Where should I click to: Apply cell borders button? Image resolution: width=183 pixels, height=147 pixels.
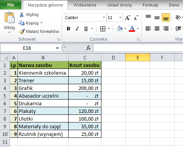103,29
